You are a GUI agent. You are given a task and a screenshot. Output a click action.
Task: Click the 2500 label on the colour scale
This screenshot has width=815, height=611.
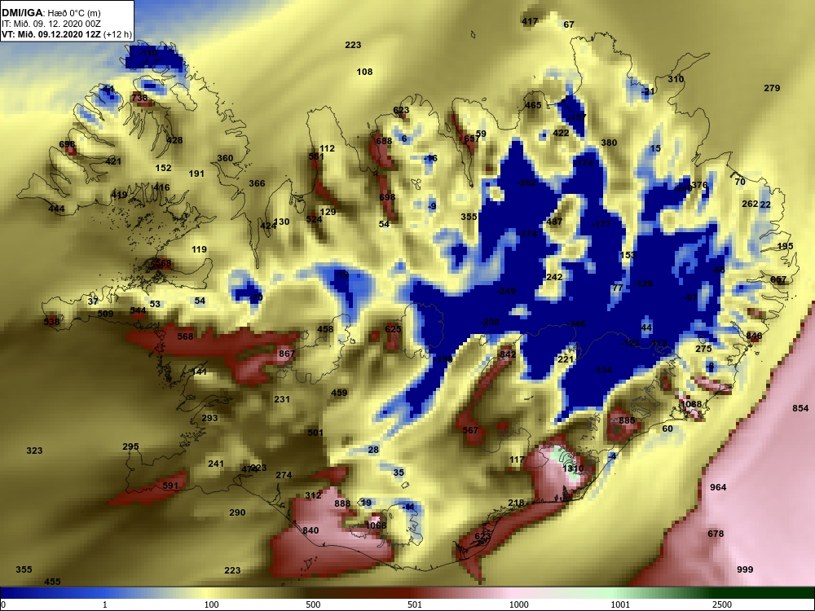click(x=722, y=604)
